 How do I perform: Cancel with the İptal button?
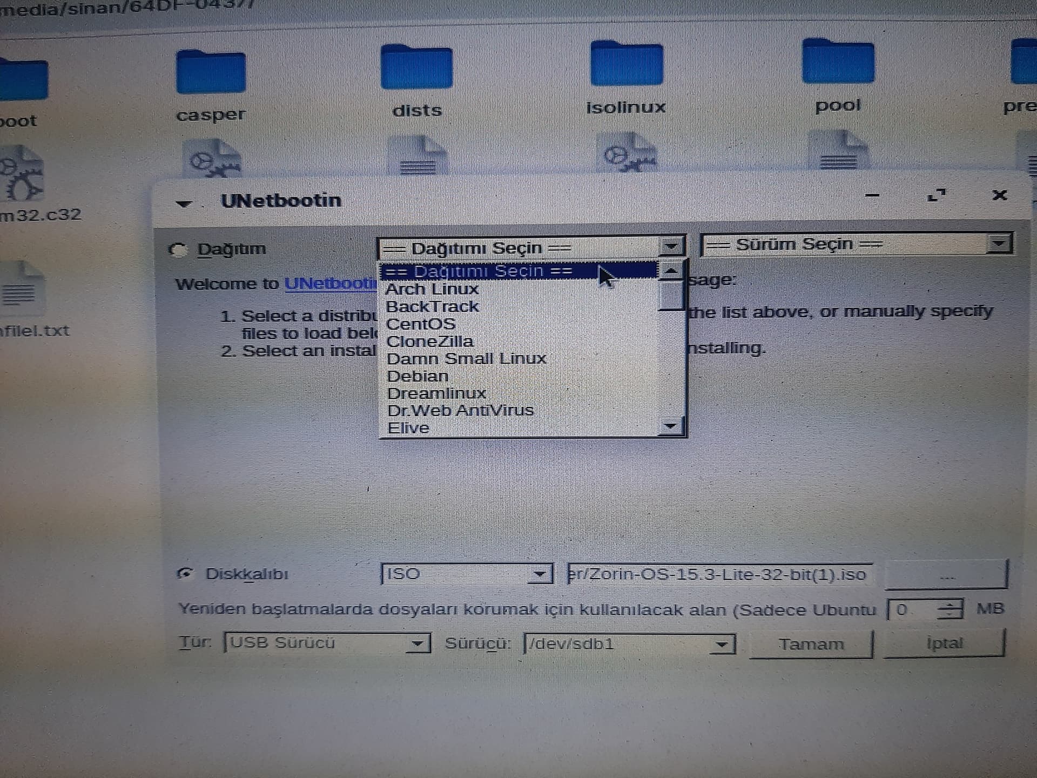pos(944,643)
